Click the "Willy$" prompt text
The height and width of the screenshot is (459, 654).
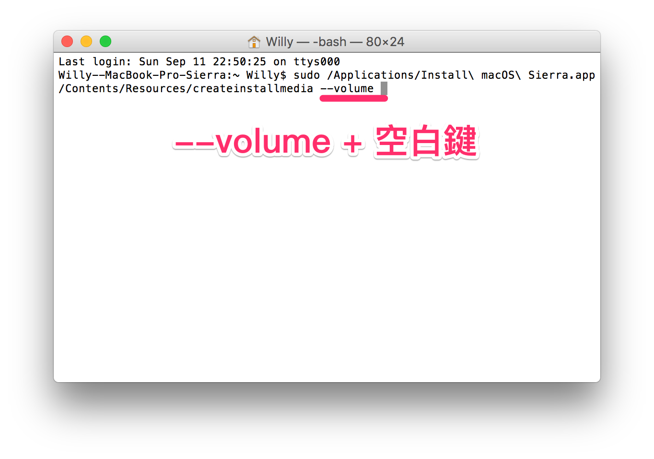[267, 75]
